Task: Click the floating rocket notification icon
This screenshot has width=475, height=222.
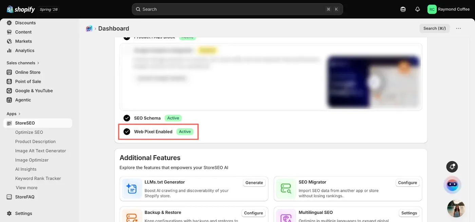Action: click(452, 167)
